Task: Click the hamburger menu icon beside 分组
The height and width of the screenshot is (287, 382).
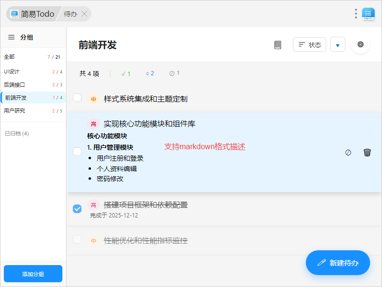Action: (x=11, y=37)
